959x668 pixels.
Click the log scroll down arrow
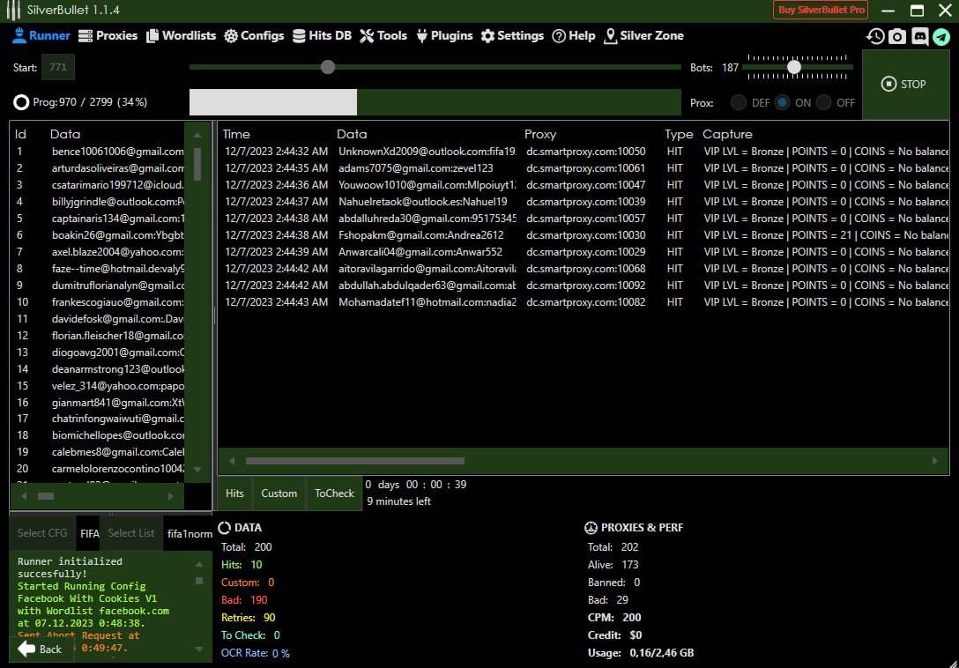click(199, 649)
